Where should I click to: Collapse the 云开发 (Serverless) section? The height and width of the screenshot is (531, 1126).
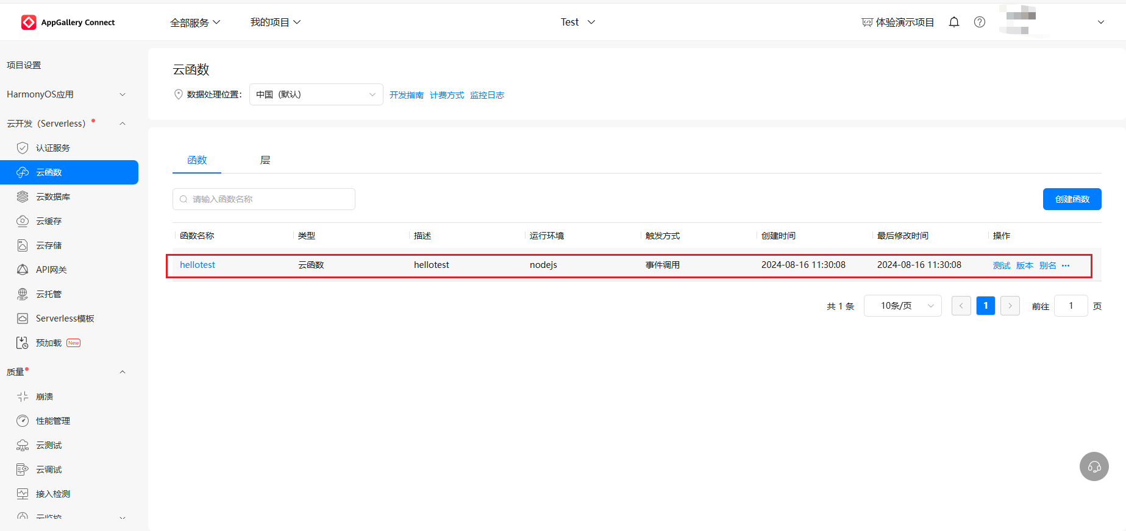pyautogui.click(x=123, y=124)
